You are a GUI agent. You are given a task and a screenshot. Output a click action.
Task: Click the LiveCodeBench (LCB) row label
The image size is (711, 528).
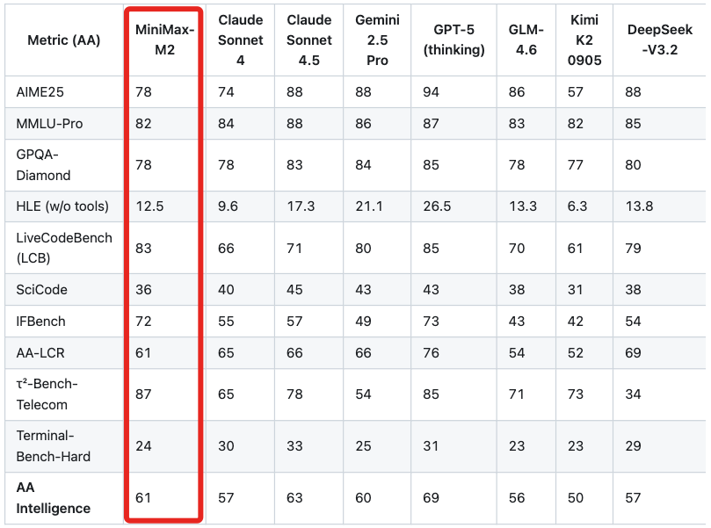click(64, 248)
